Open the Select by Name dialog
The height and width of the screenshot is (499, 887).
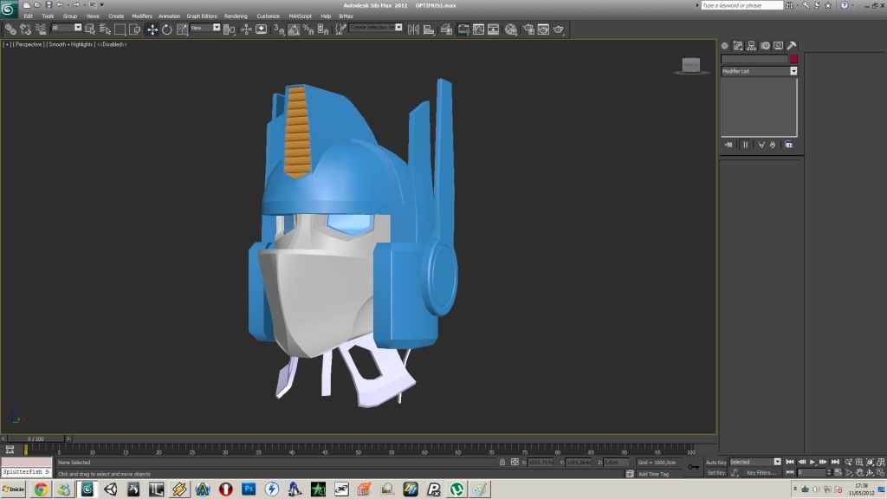(105, 29)
